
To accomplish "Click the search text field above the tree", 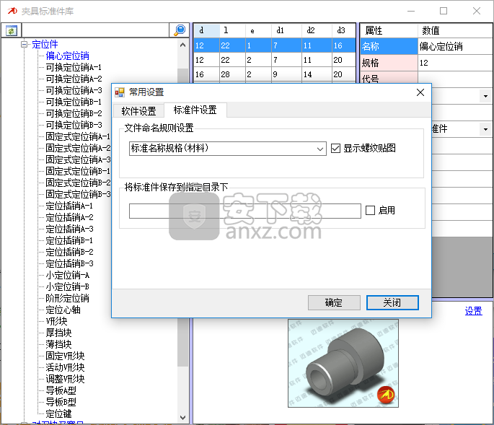I will [95, 30].
